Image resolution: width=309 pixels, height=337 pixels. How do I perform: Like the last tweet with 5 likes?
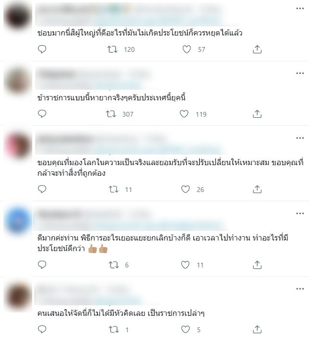[185, 329]
